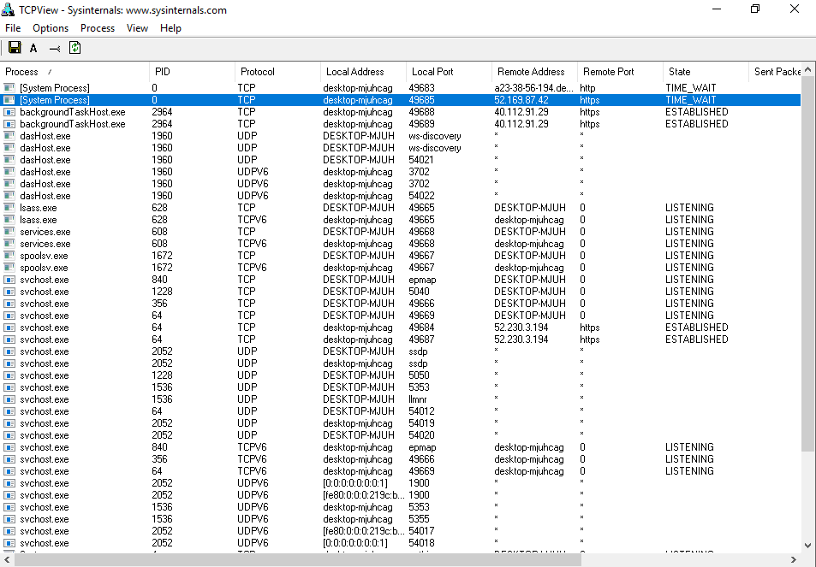Click the vertical scrollbar up arrow
Screen dimensions: 816x567
coord(808,69)
